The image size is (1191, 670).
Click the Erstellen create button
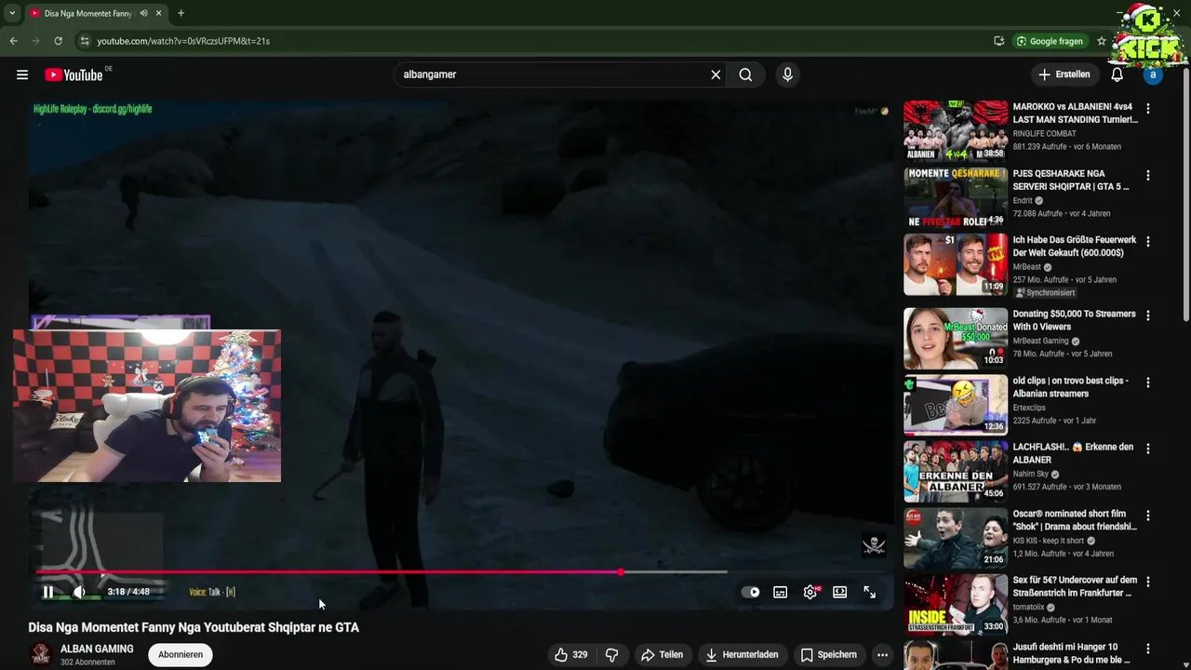pos(1064,74)
